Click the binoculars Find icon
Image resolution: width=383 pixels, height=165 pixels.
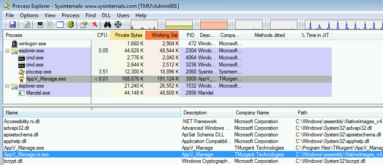108,24
